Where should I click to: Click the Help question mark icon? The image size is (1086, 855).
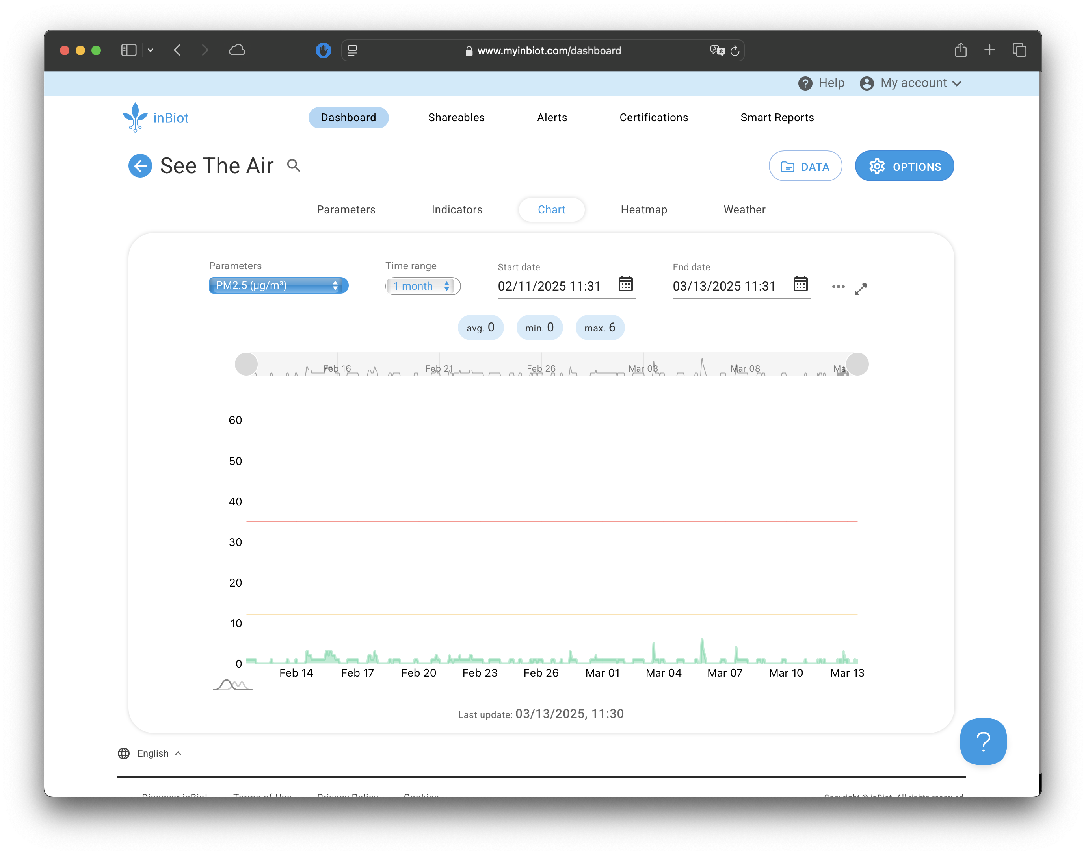point(805,83)
